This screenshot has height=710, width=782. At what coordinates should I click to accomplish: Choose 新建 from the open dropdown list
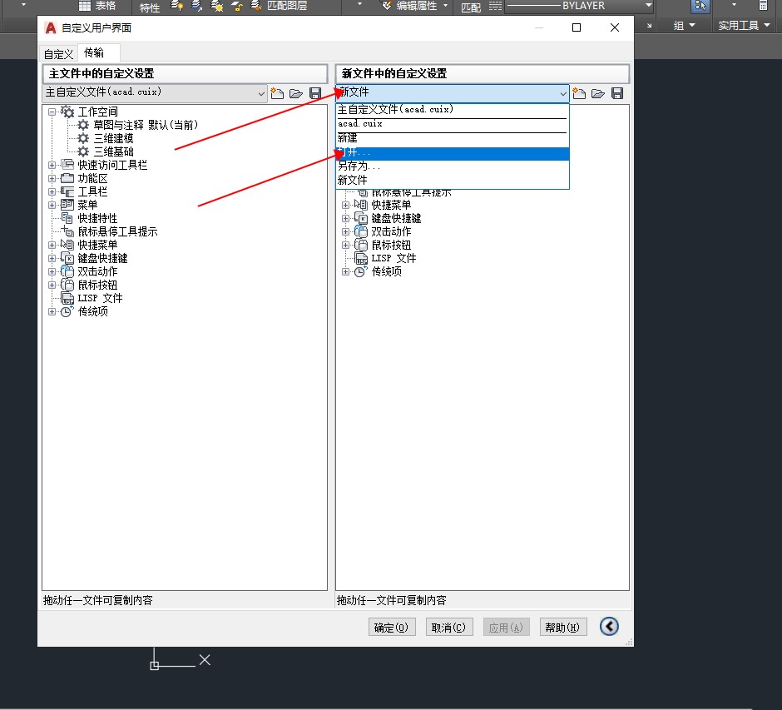coord(347,138)
